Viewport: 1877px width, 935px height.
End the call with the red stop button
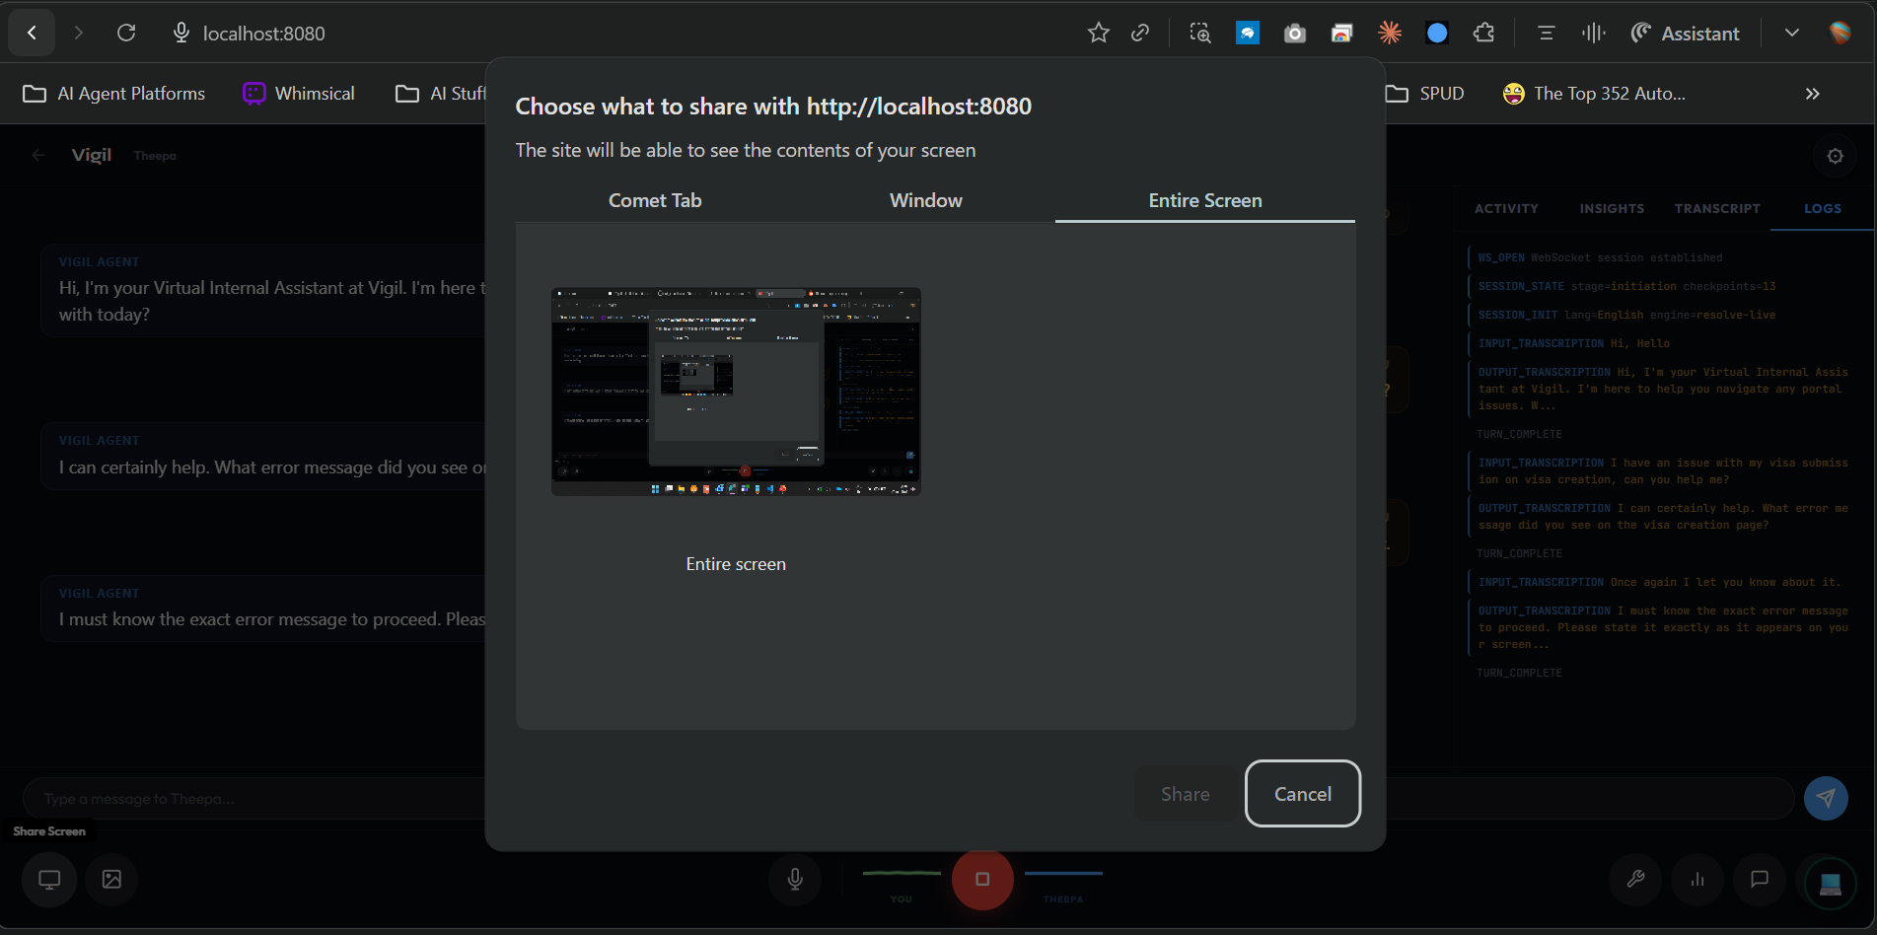point(982,880)
